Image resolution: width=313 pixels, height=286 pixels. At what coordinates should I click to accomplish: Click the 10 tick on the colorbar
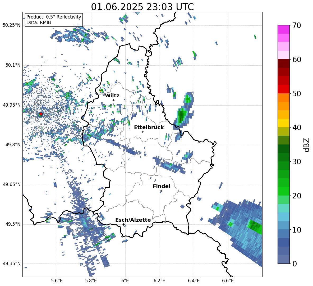pyautogui.click(x=297, y=230)
